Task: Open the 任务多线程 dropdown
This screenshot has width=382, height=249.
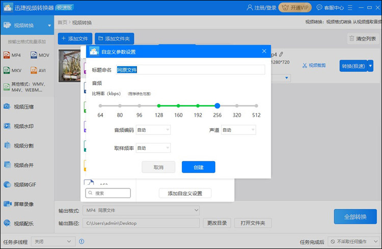Action: pos(53,241)
